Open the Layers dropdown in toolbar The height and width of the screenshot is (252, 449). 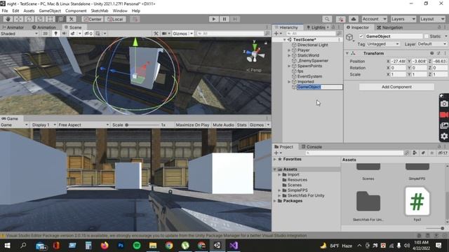[403, 19]
